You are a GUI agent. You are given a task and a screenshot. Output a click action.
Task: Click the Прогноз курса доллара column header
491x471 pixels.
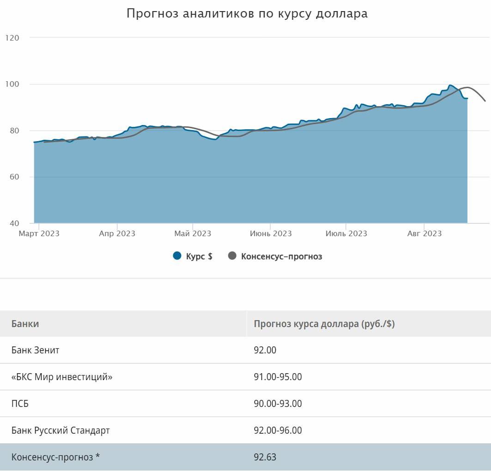pyautogui.click(x=324, y=324)
